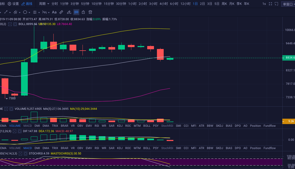Select the ruler measurement tool
This screenshot has height=169, width=295.
61,12
